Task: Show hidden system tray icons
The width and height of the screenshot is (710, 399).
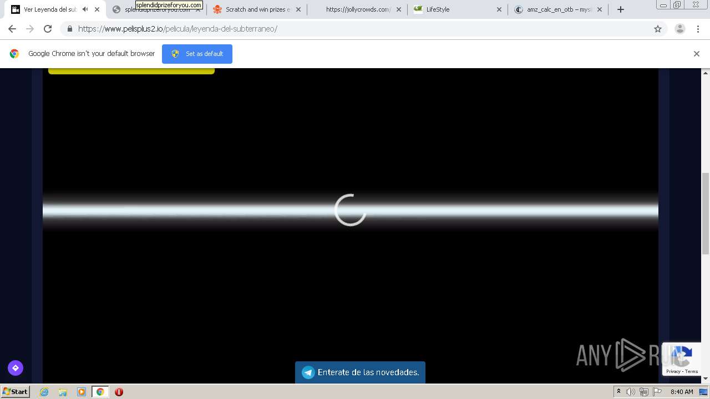Action: [x=618, y=392]
